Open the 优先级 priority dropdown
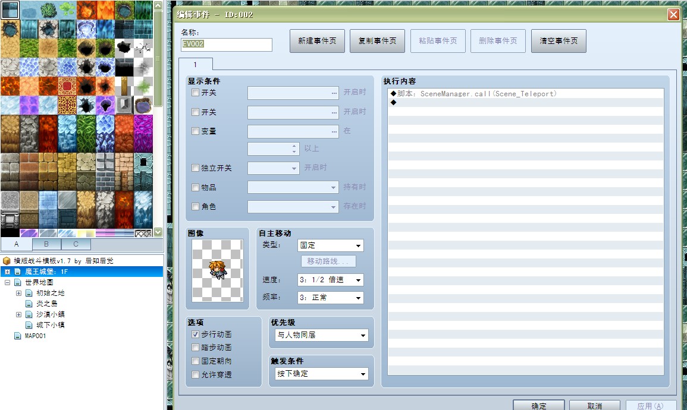 click(x=322, y=335)
